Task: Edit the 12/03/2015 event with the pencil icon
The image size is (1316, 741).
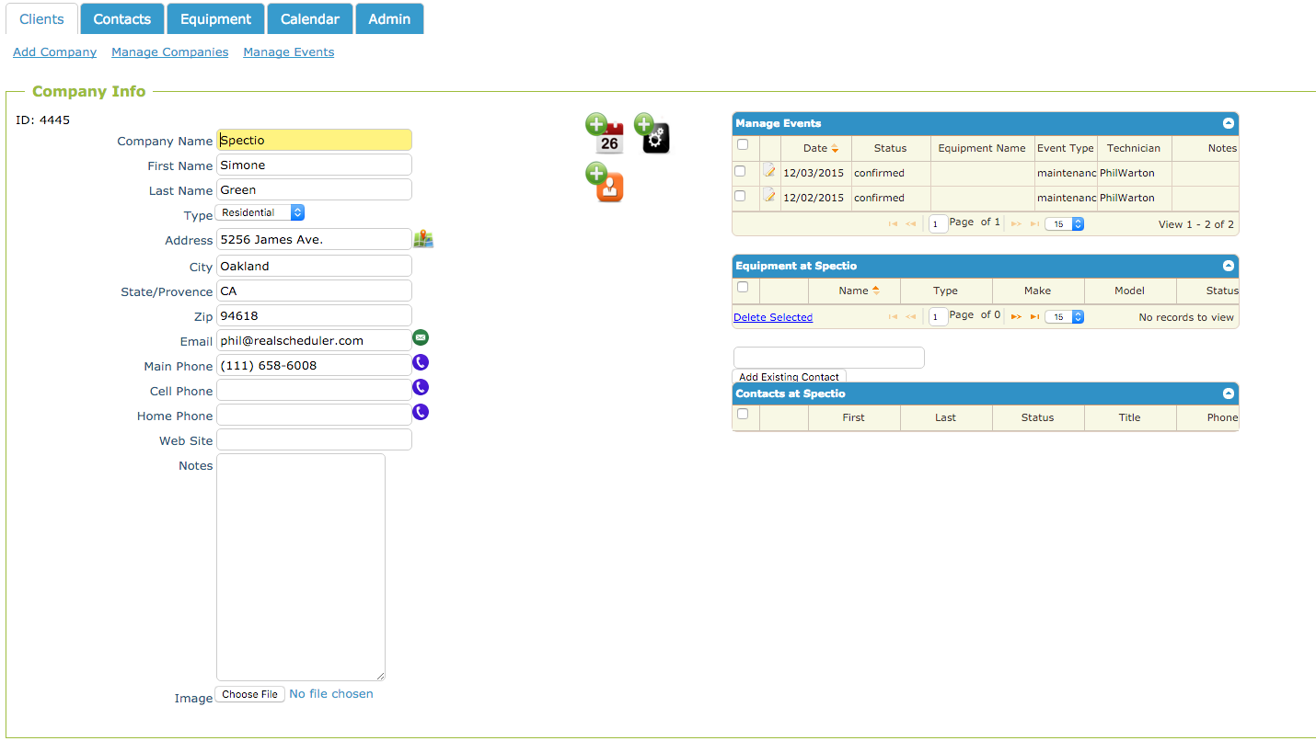Action: point(769,171)
